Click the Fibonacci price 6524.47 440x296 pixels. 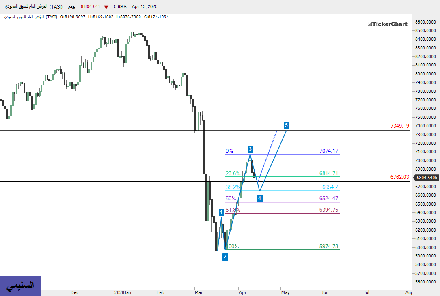pos(329,198)
